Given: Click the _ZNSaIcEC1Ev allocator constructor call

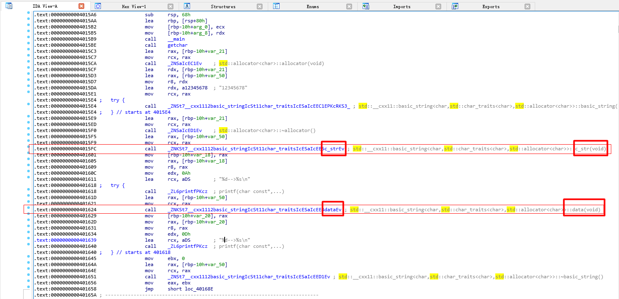Looking at the screenshot, I should (185, 63).
